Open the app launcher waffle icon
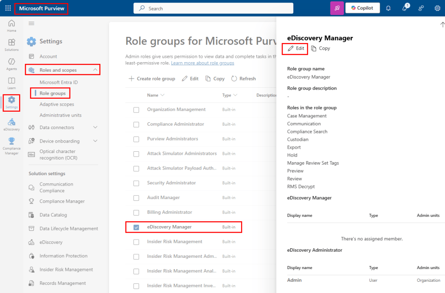Viewport: 445px width, 293px height. [8, 8]
